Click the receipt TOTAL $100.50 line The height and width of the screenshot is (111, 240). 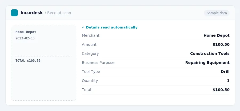(x=28, y=61)
